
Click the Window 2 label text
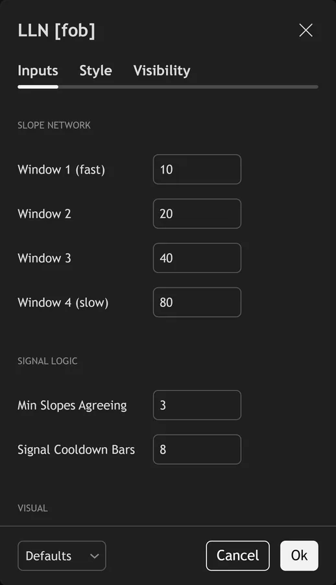coord(44,214)
